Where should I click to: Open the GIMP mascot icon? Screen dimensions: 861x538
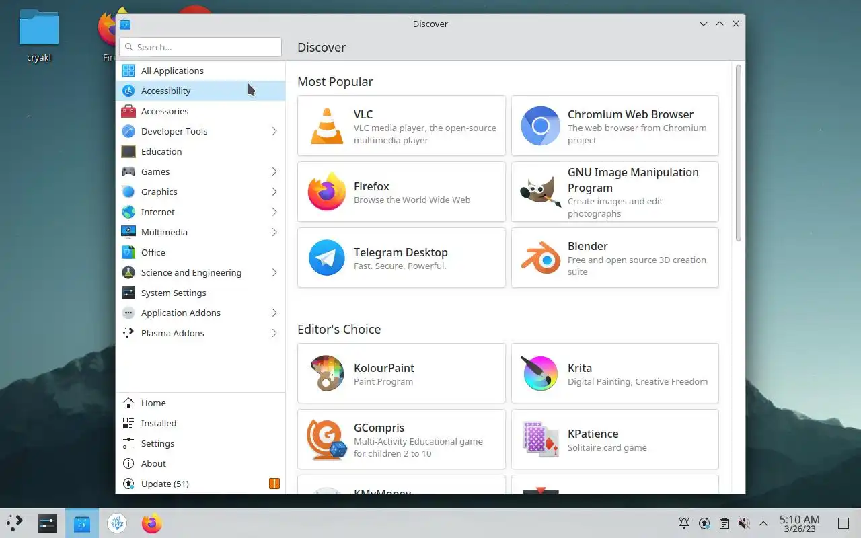540,192
